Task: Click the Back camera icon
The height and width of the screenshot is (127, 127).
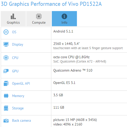Action: 6,121
